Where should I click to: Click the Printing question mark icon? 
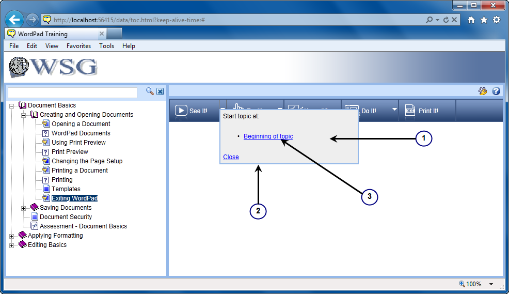click(46, 180)
